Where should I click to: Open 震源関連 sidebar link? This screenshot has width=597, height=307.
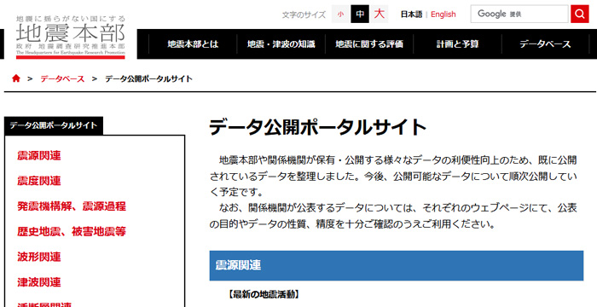(39, 156)
